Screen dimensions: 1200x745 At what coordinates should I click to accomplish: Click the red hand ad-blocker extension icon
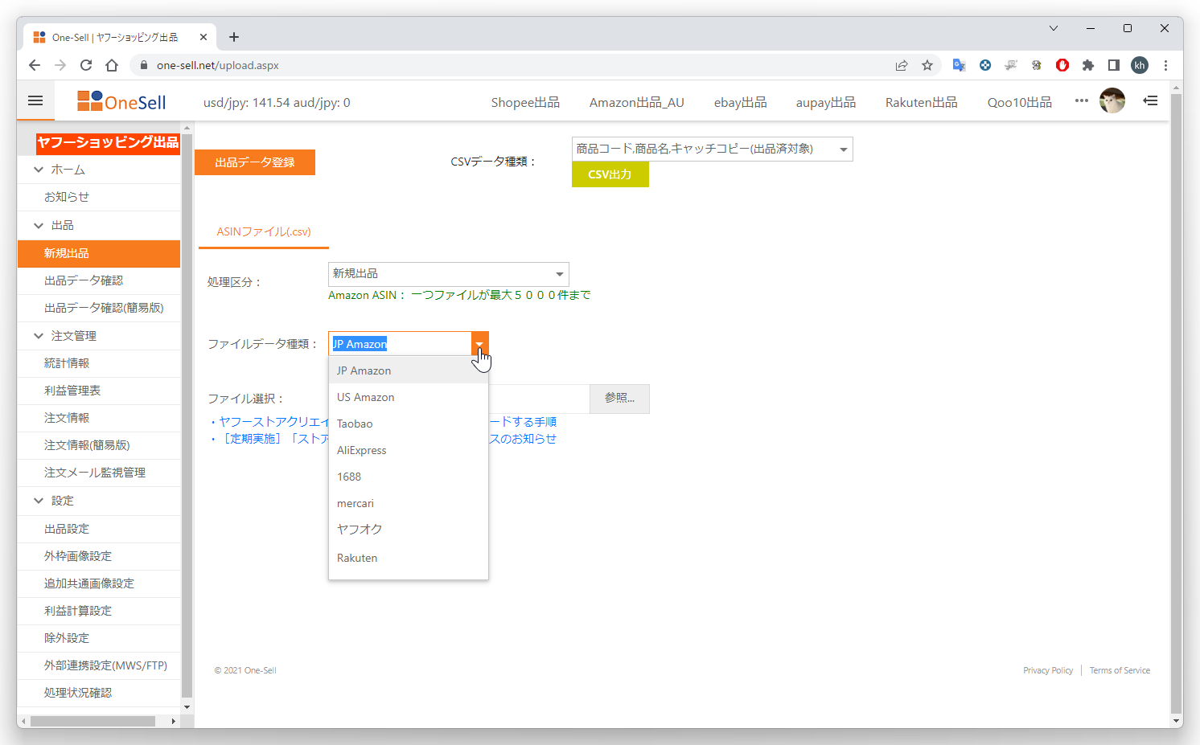tap(1062, 65)
